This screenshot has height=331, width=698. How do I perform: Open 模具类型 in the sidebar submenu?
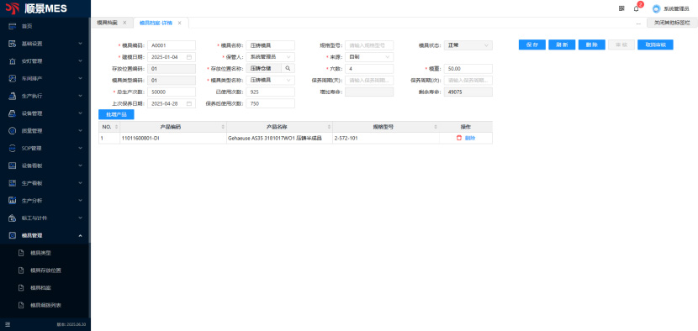(40, 253)
